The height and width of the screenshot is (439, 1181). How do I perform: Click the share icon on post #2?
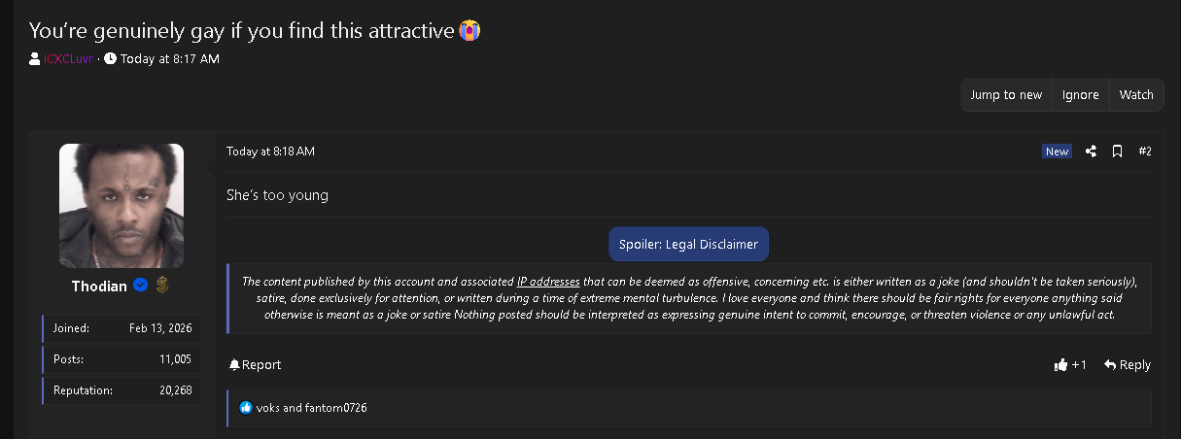[1091, 152]
